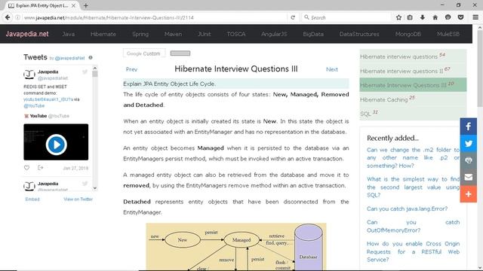Open Hibernate interview questions list
This screenshot has height=271, width=483.
point(398,57)
